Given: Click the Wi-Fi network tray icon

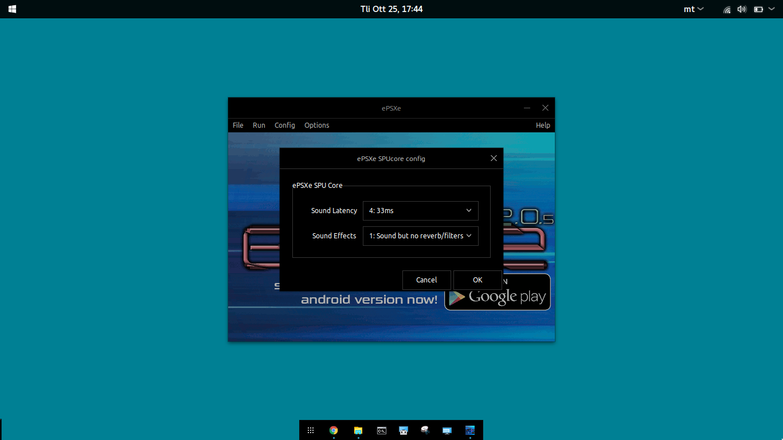Looking at the screenshot, I should [x=727, y=9].
